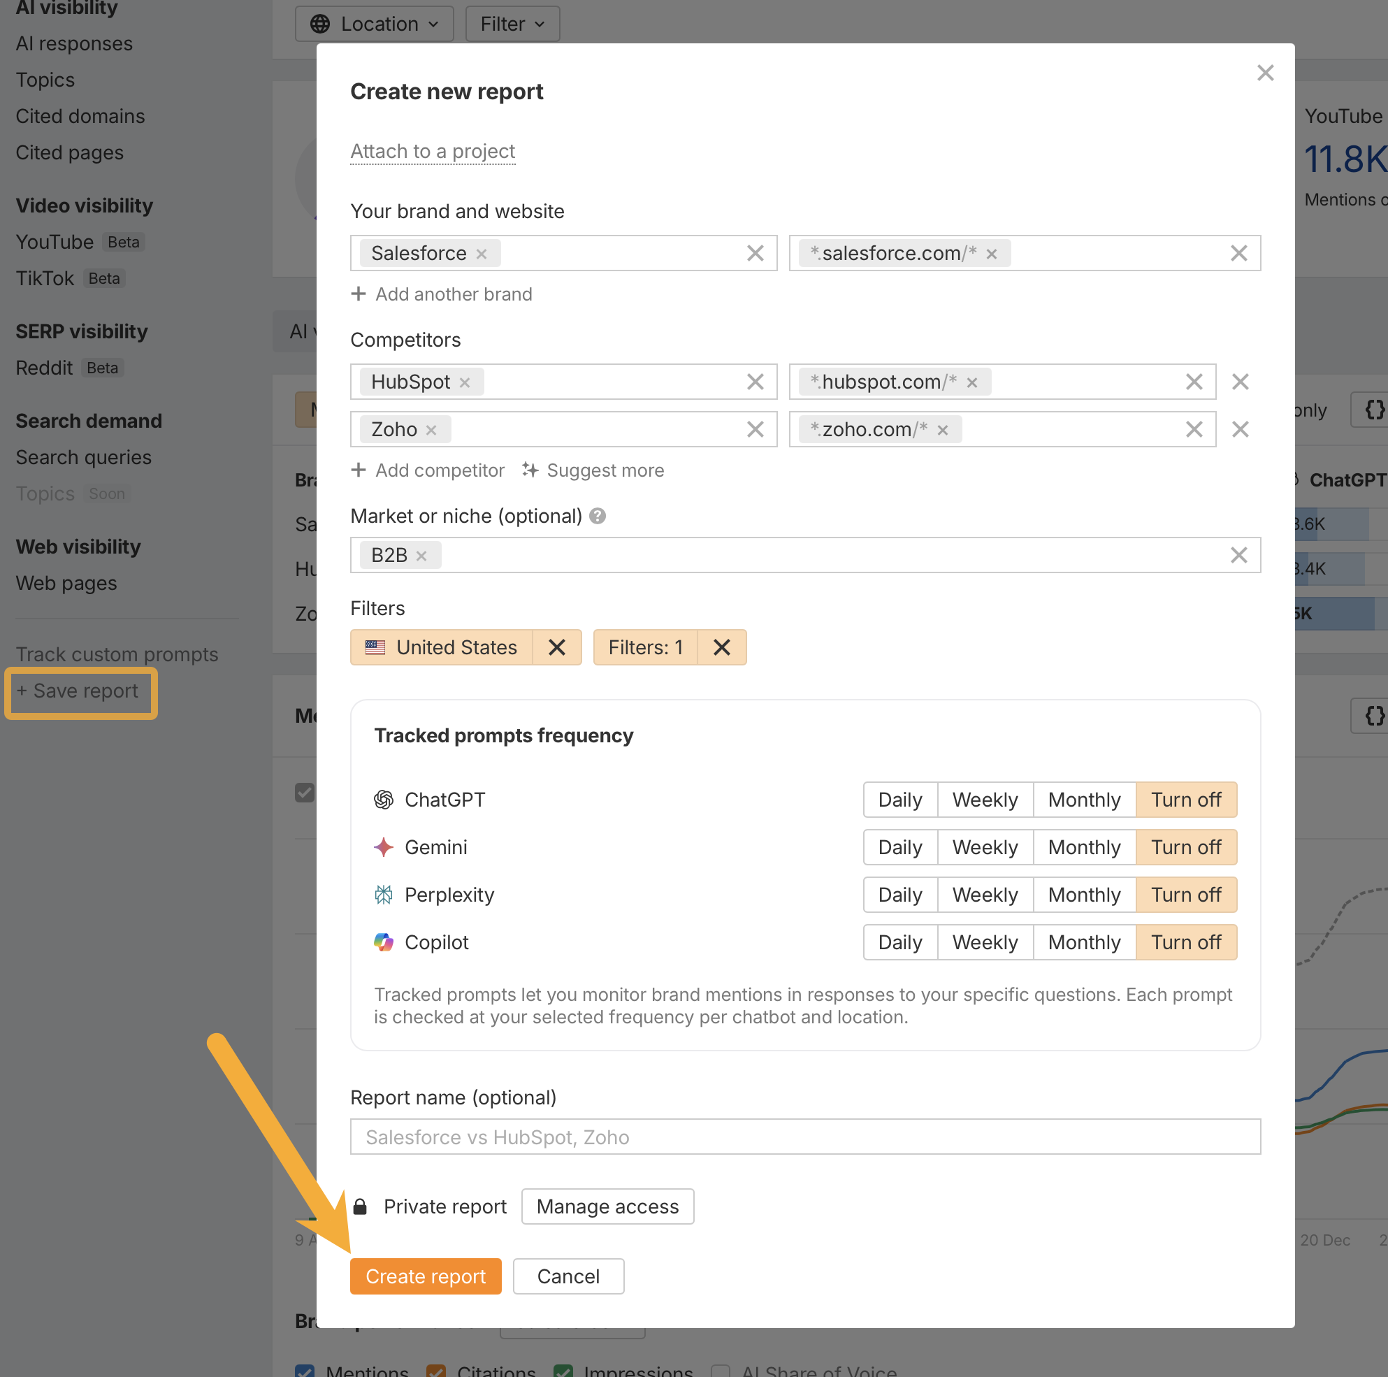This screenshot has height=1377, width=1388.
Task: Remove the HubSpot competitor tag
Action: (465, 382)
